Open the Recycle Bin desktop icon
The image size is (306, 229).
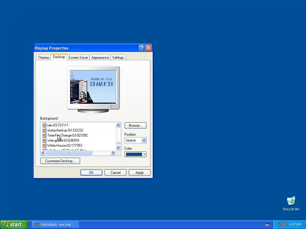pyautogui.click(x=291, y=203)
